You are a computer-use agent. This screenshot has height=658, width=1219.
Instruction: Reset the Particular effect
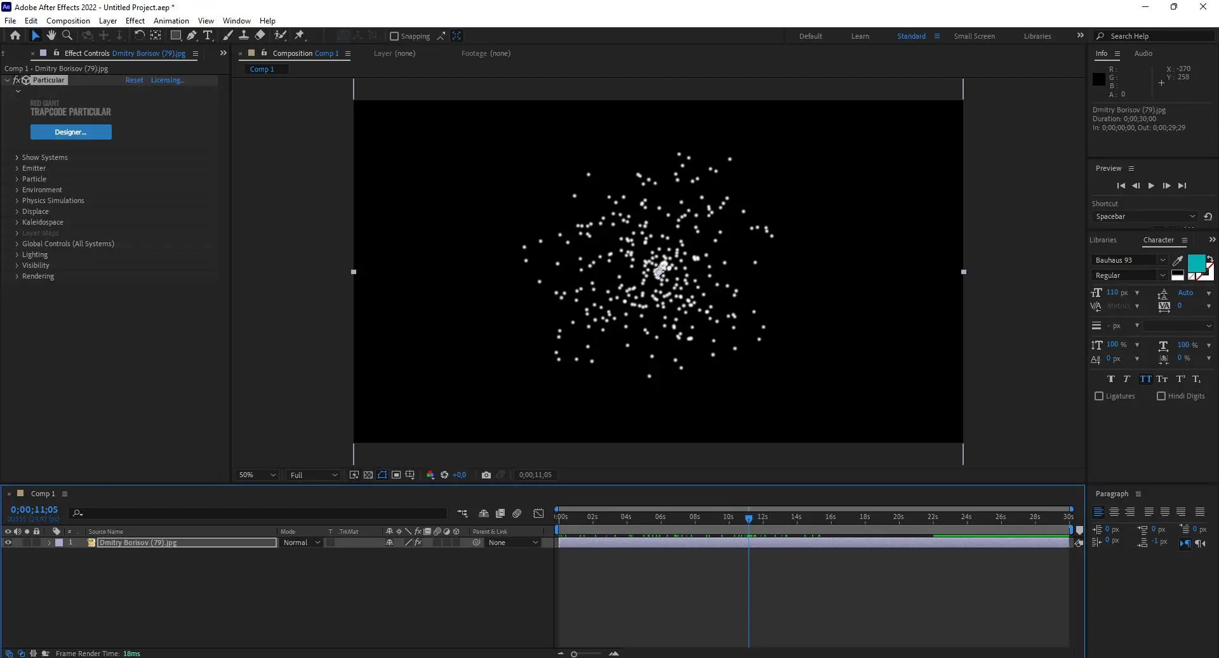pos(134,80)
